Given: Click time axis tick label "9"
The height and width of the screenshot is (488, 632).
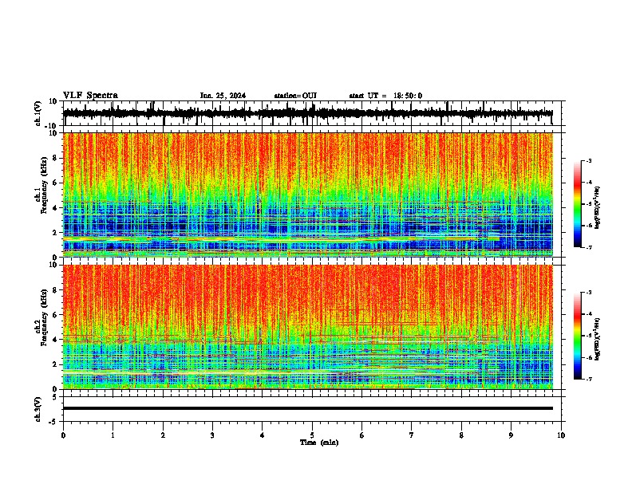Looking at the screenshot, I should coord(511,435).
